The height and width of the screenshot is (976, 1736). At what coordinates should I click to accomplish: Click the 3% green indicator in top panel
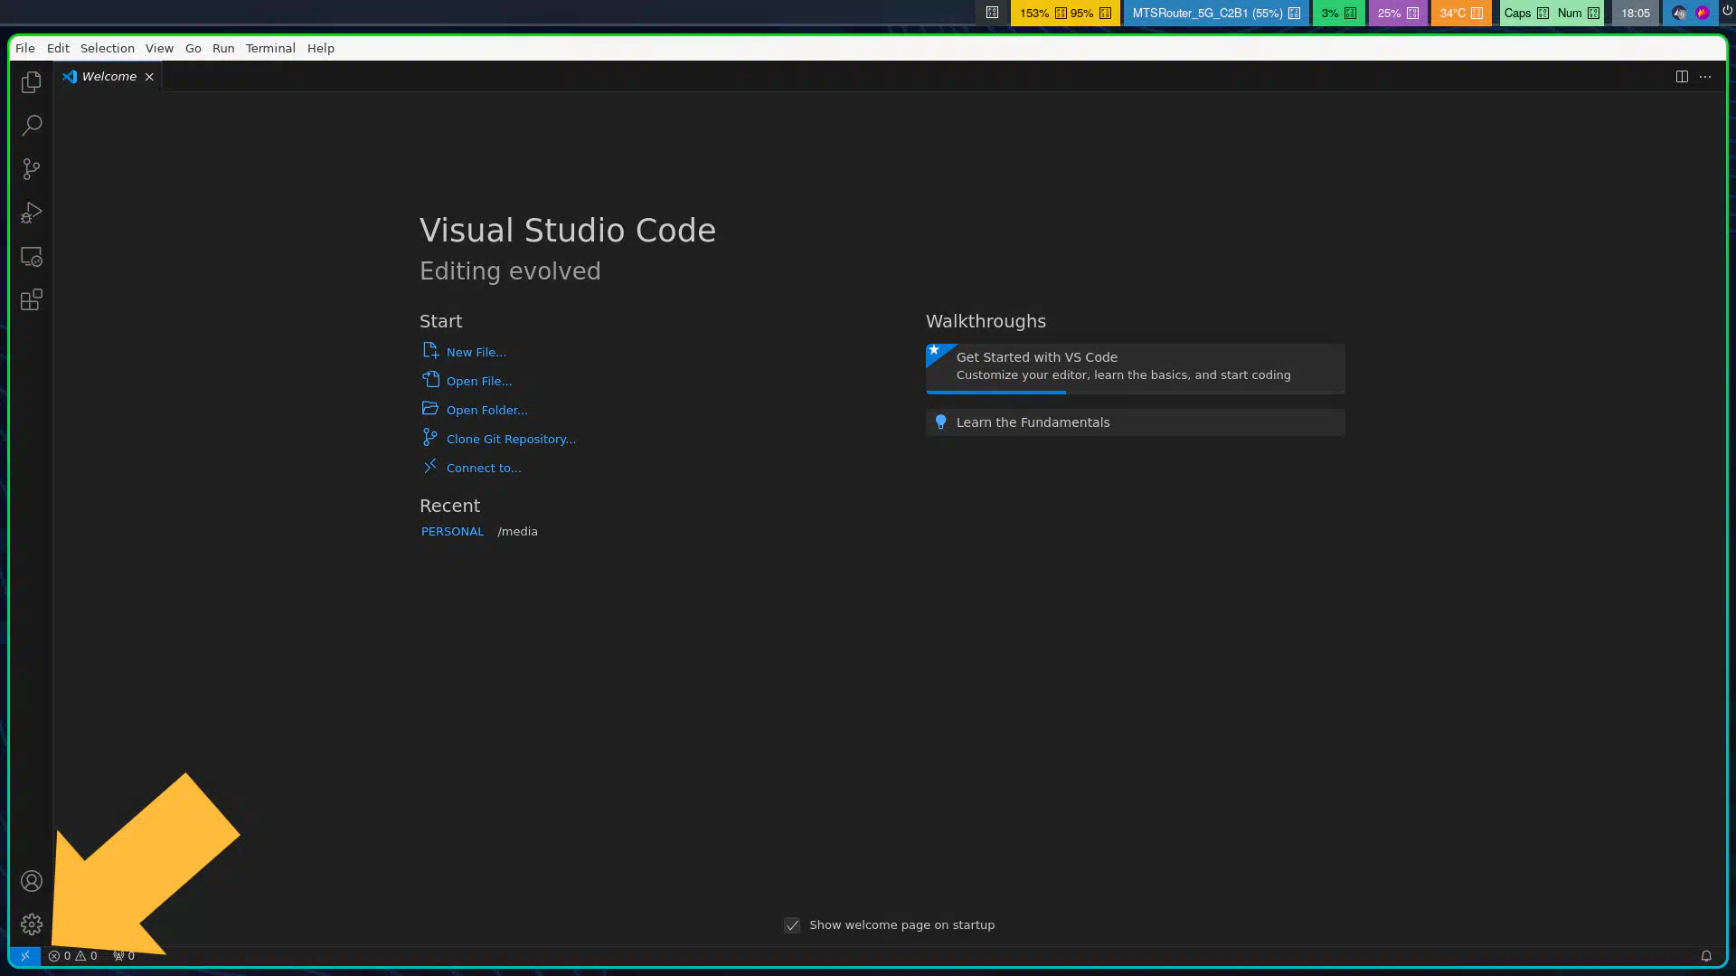(1338, 14)
